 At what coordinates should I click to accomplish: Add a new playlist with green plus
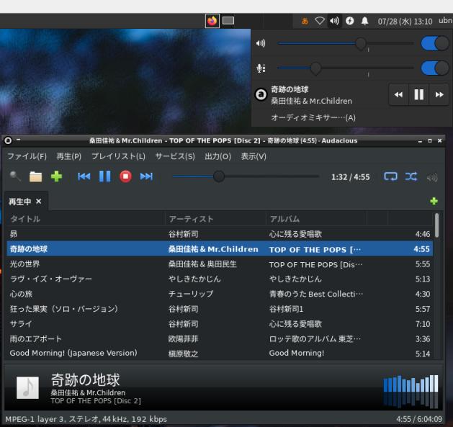click(x=434, y=201)
